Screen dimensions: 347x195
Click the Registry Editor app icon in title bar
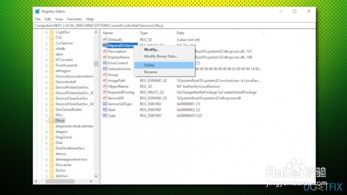click(x=37, y=11)
